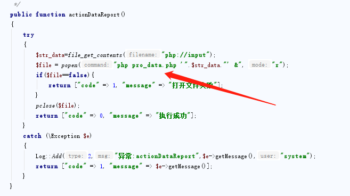
Task: Click the 'msg:' parameter hint
Action: [104, 156]
